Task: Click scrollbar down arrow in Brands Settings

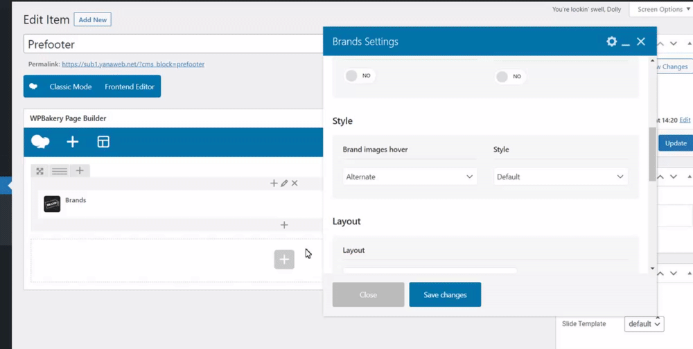Action: pyautogui.click(x=652, y=268)
